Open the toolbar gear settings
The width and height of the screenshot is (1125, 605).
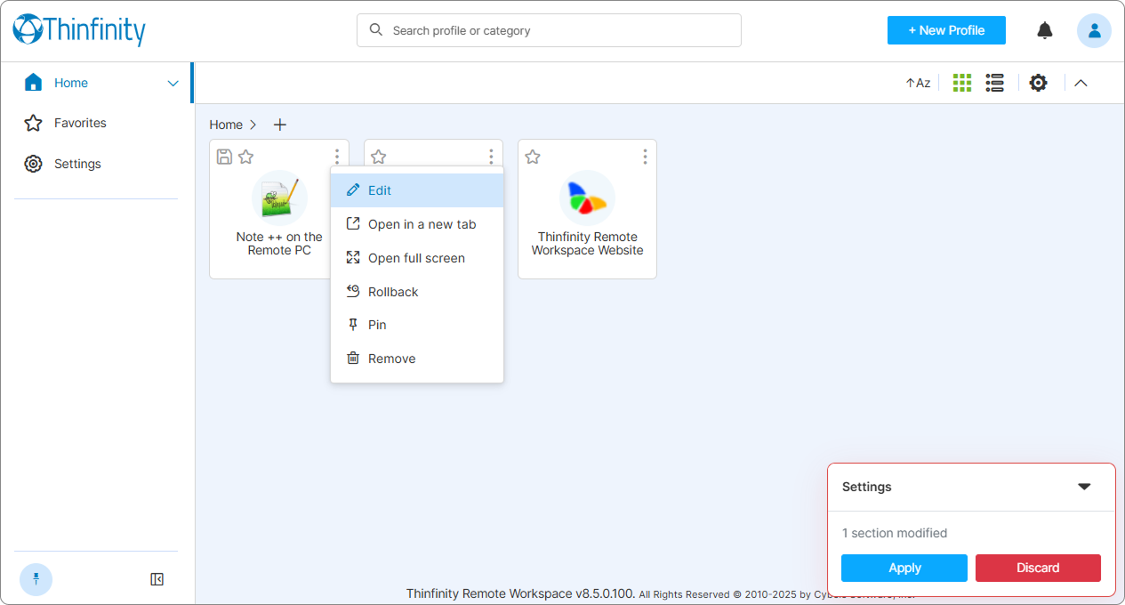1038,83
